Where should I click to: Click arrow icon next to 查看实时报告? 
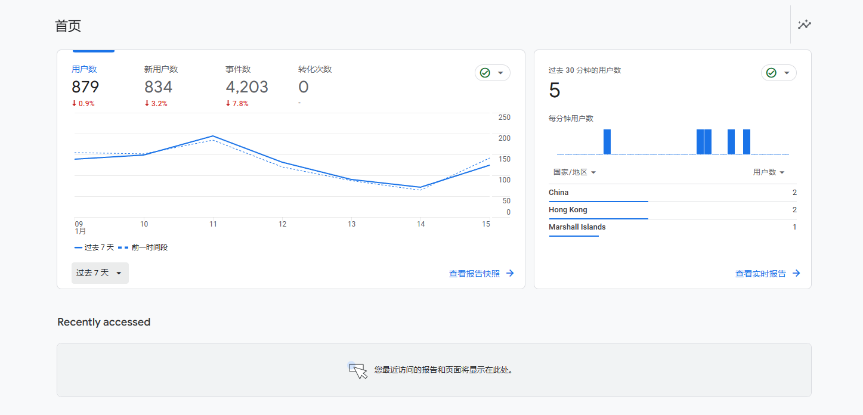click(796, 274)
